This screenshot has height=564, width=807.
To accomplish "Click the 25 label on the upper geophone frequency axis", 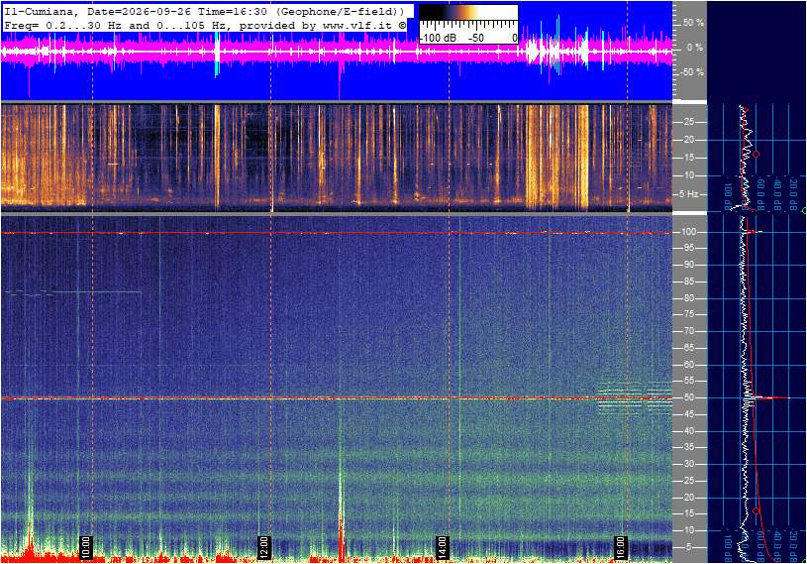I will pos(688,122).
